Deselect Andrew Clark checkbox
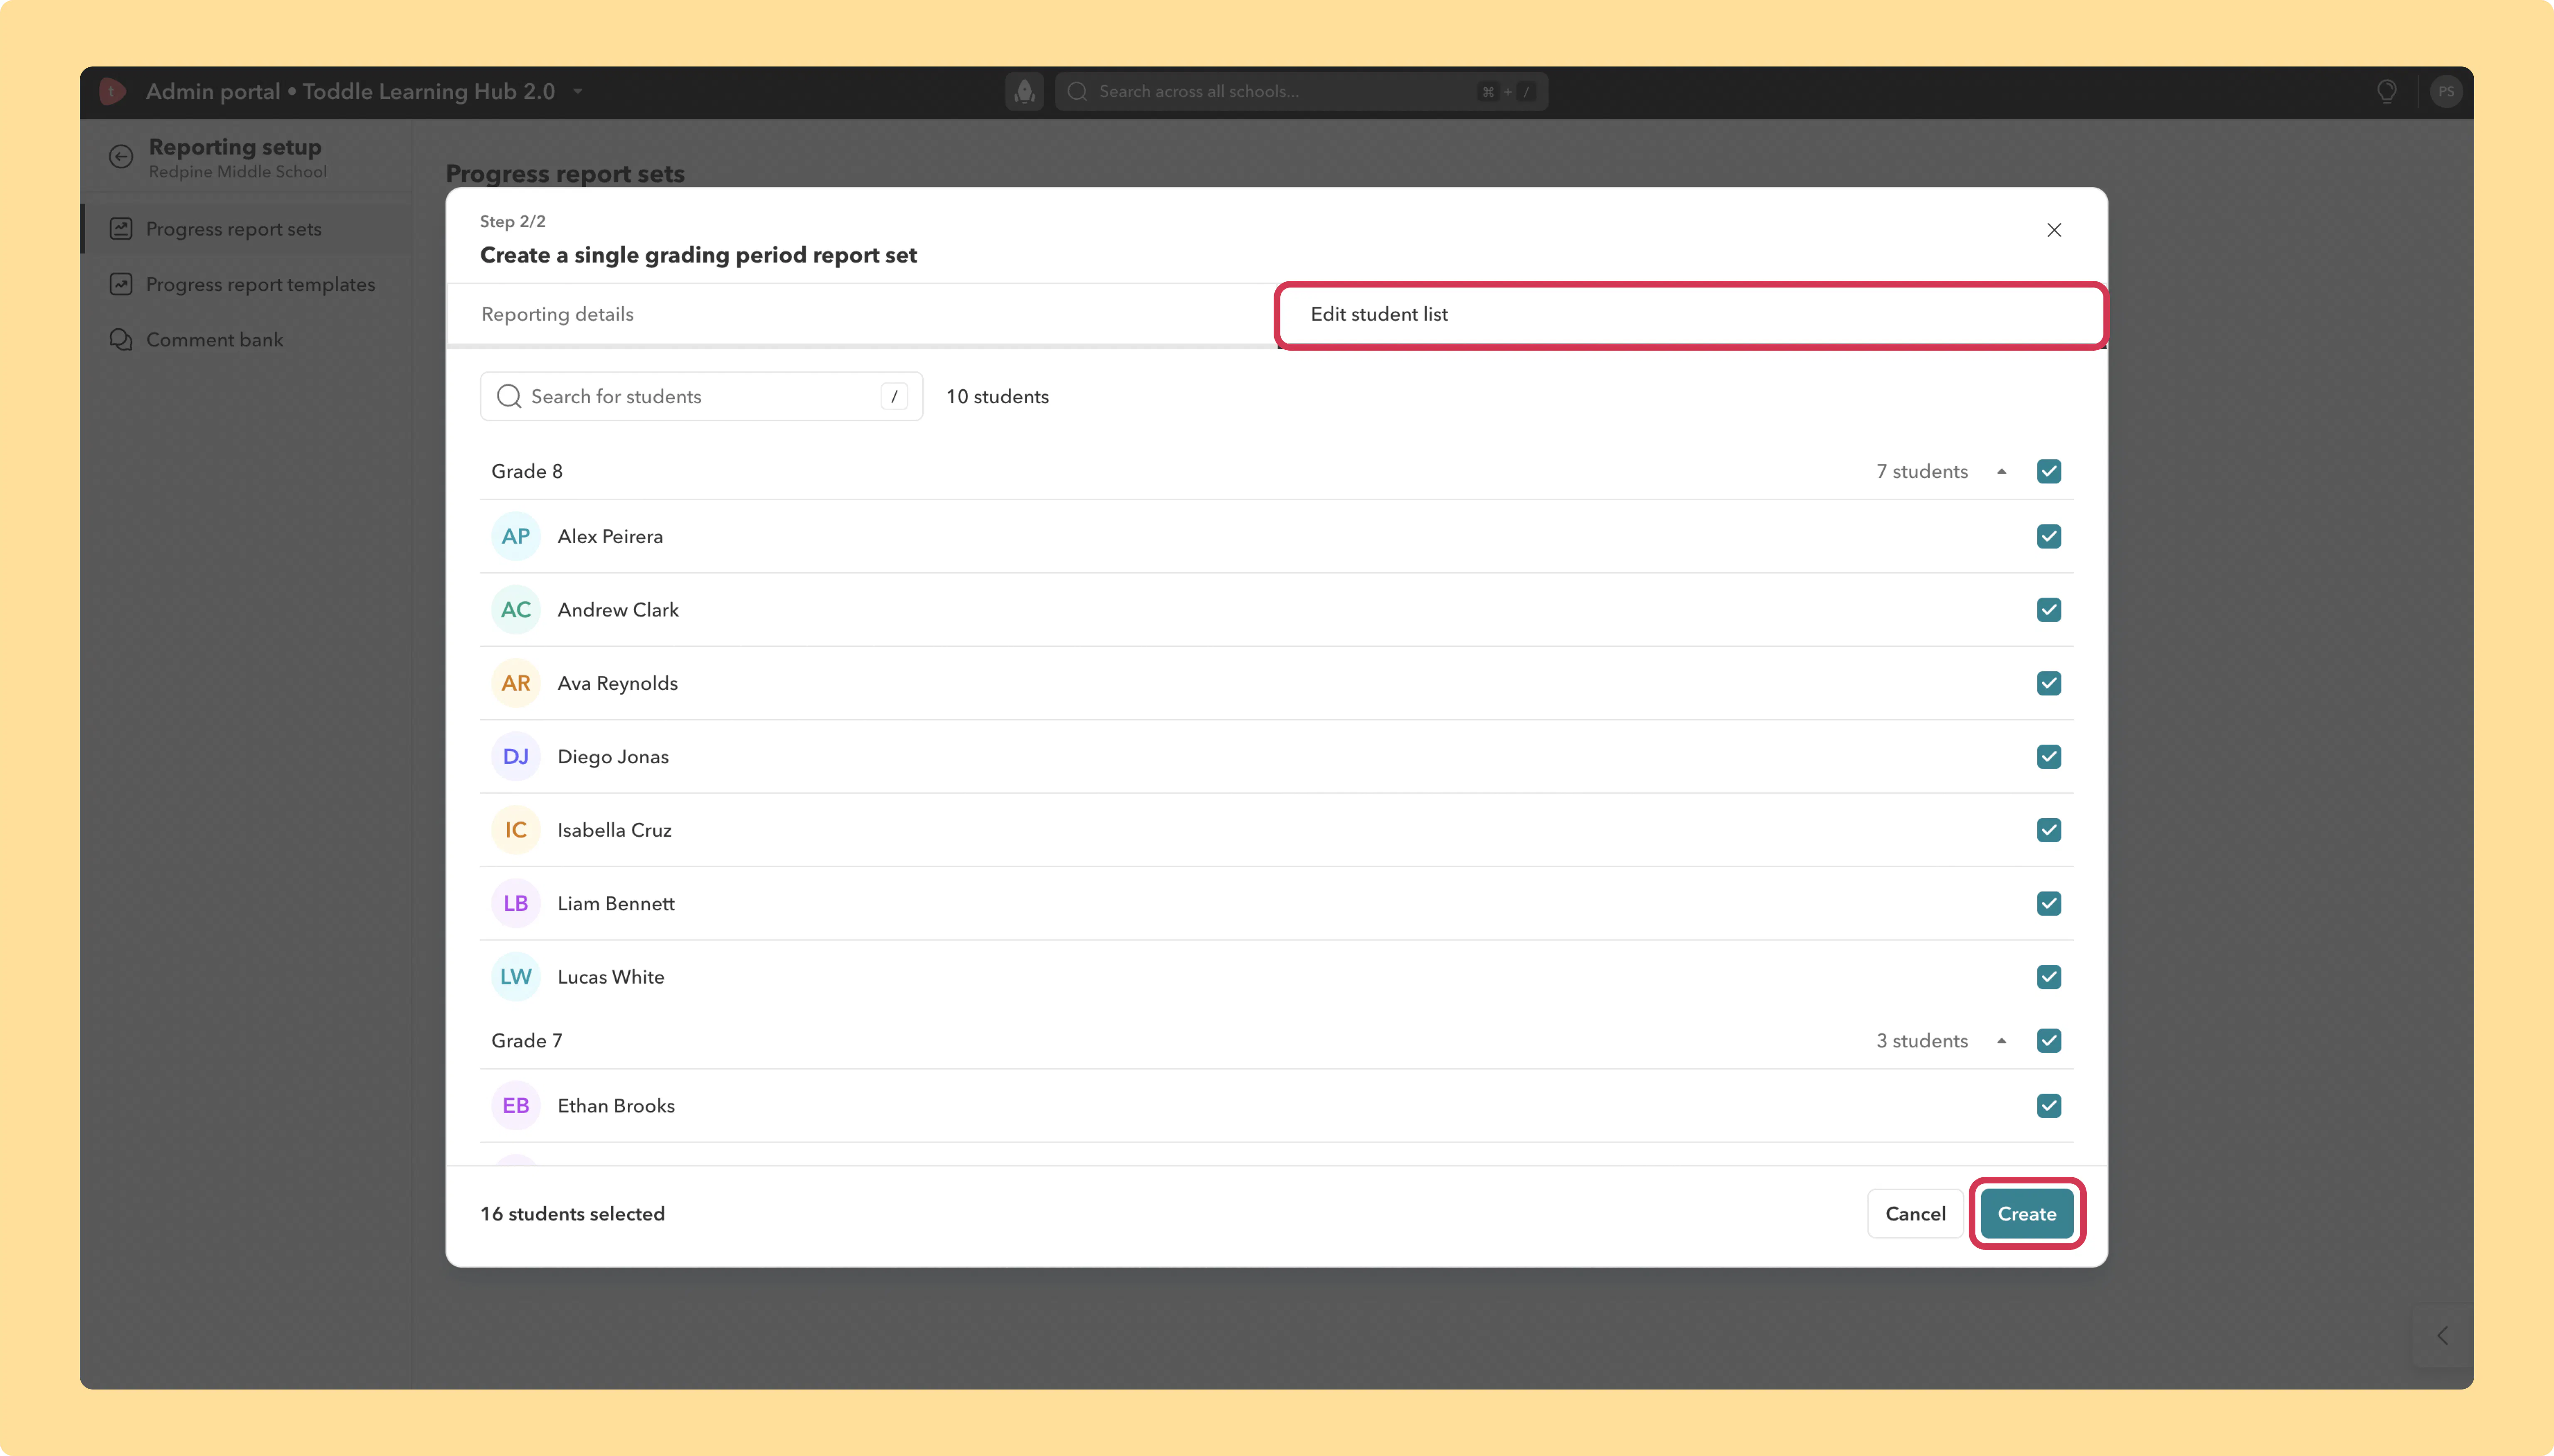This screenshot has height=1456, width=2554. [x=2049, y=610]
